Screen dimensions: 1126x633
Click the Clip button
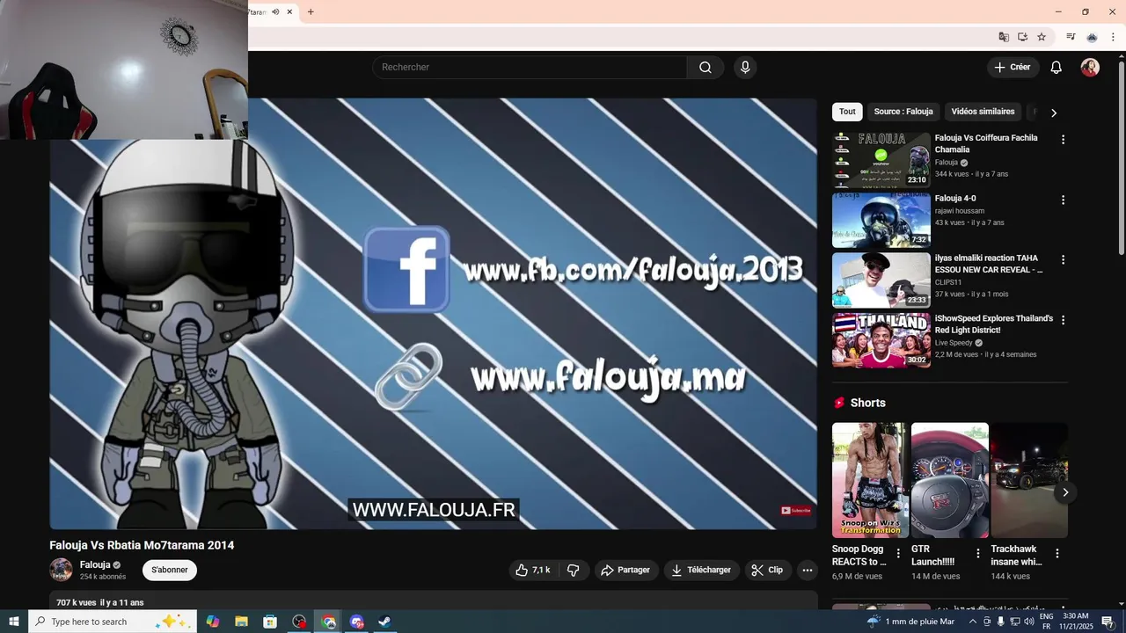pyautogui.click(x=768, y=570)
